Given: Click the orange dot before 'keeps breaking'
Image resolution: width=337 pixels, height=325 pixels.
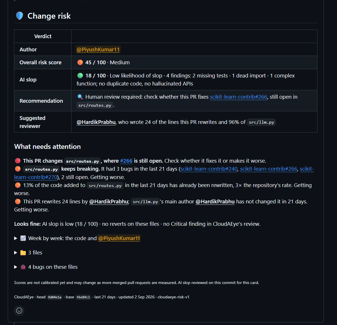Looking at the screenshot, I should click(x=18, y=169).
